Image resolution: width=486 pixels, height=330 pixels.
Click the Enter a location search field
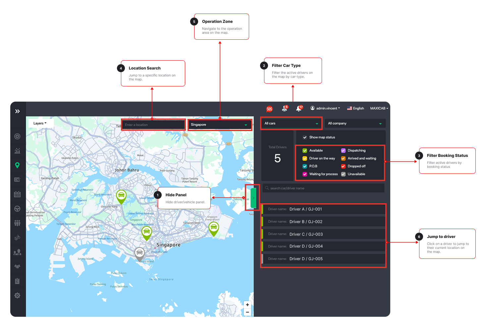point(153,125)
